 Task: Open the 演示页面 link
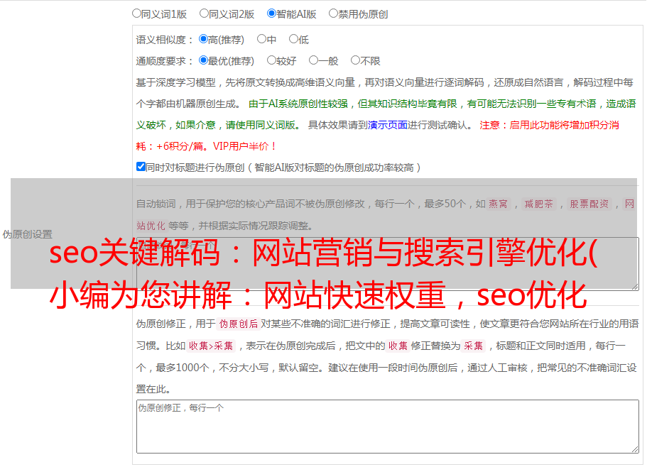point(387,125)
